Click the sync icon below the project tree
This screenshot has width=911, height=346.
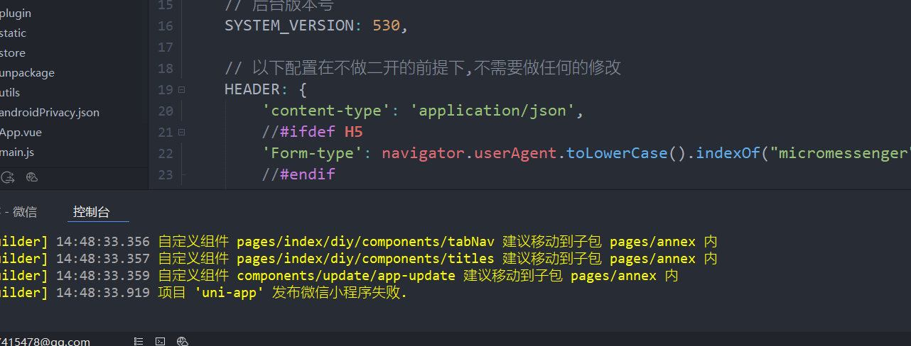click(x=8, y=177)
